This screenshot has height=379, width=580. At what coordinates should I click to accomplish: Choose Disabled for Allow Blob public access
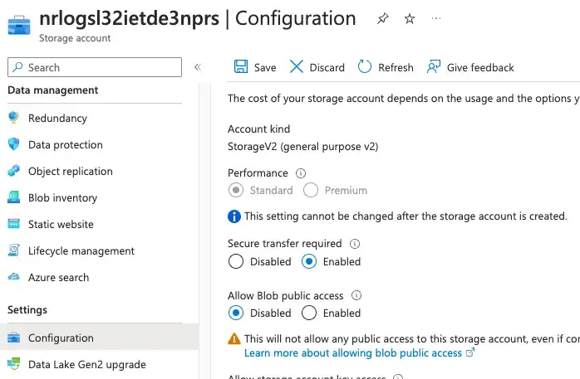pyautogui.click(x=236, y=313)
